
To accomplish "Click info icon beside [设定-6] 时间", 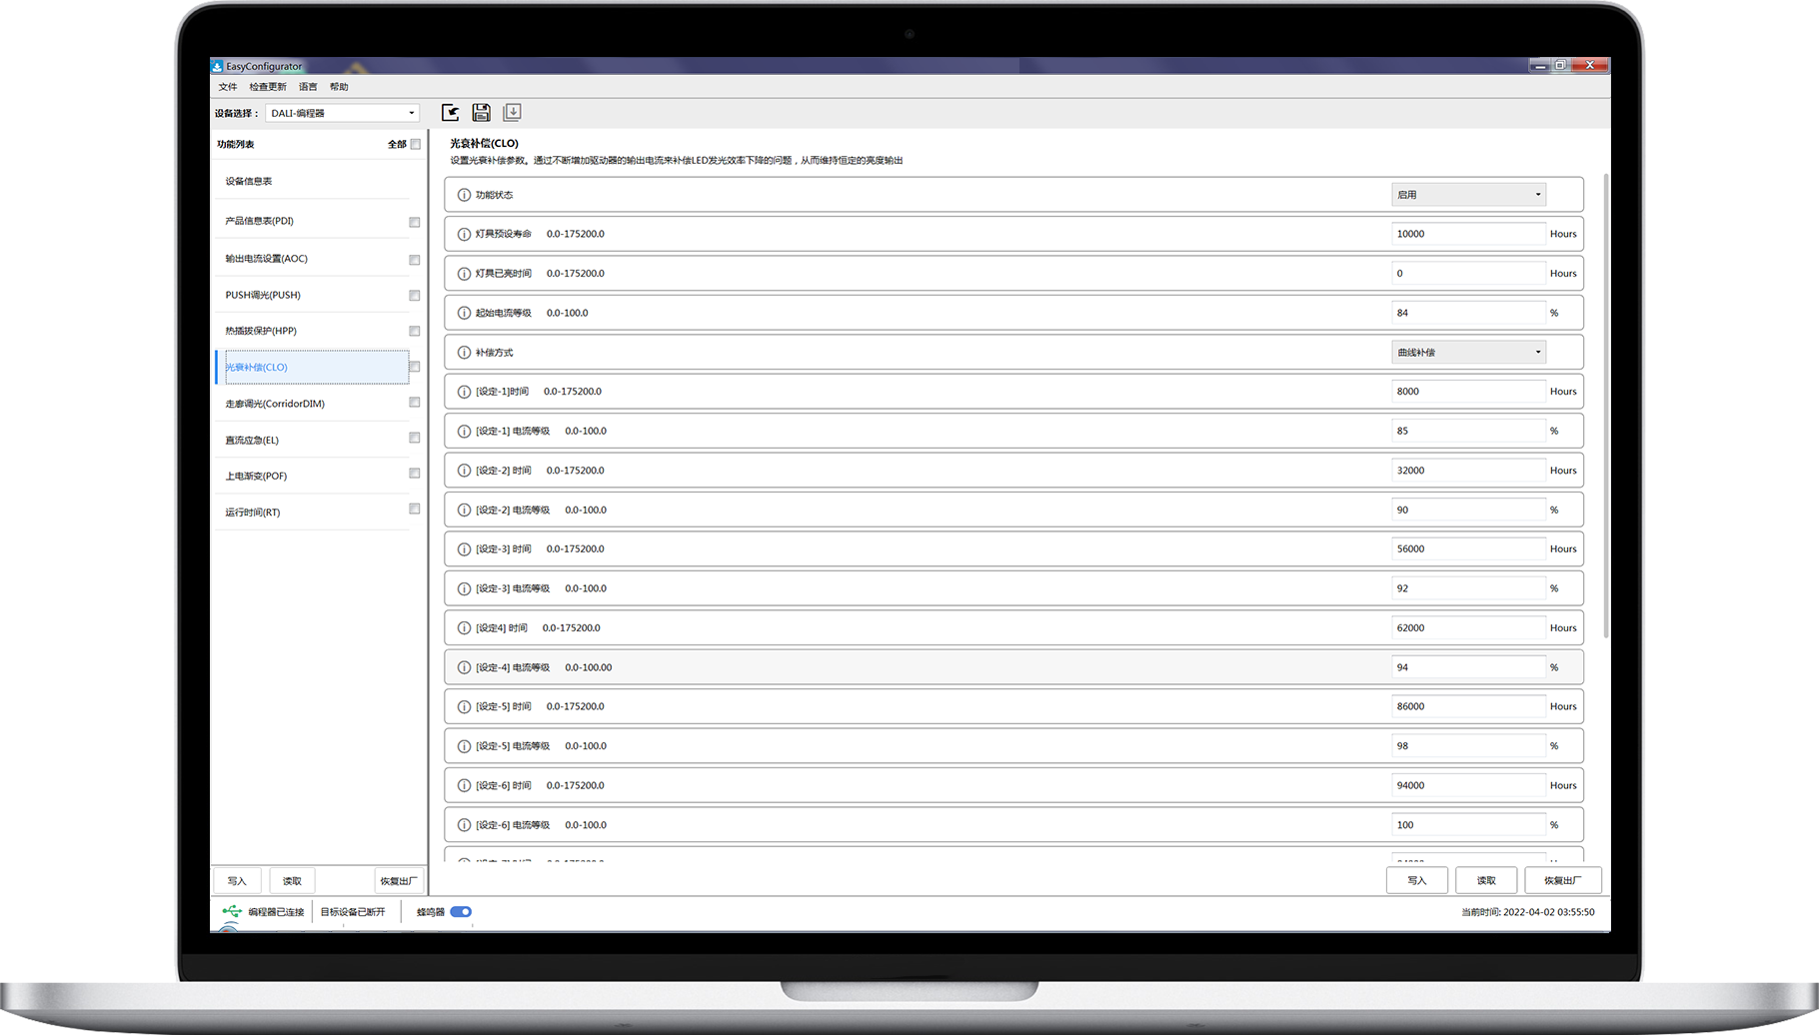I will tap(464, 786).
